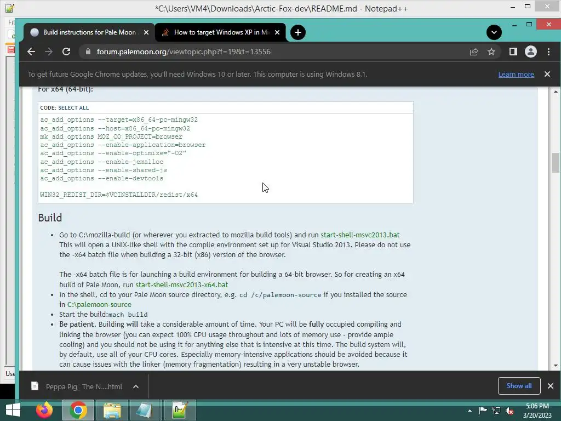Launch Firefox from the taskbar

(x=44, y=410)
